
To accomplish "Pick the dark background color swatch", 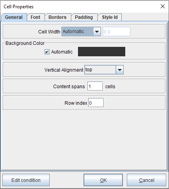I will (x=102, y=52).
